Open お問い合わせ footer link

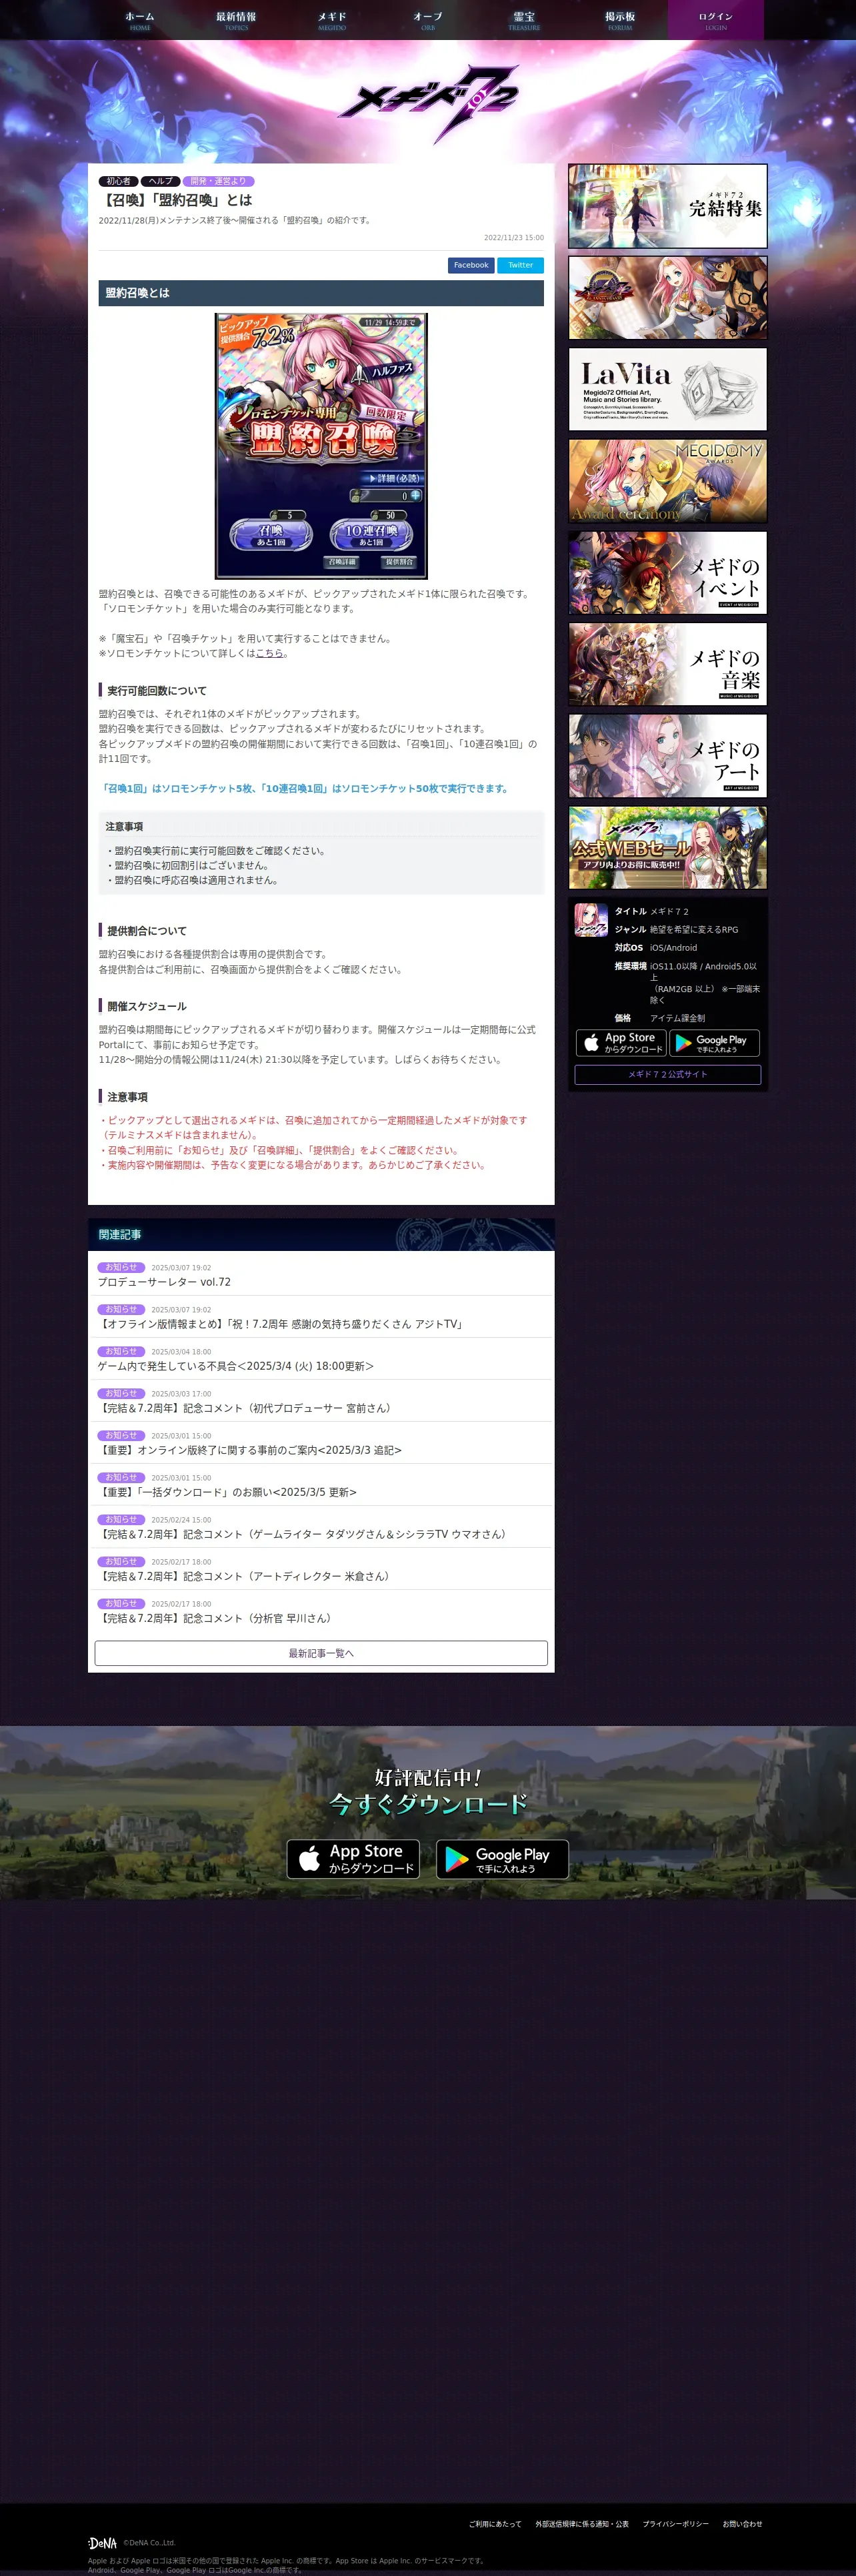(x=742, y=2524)
